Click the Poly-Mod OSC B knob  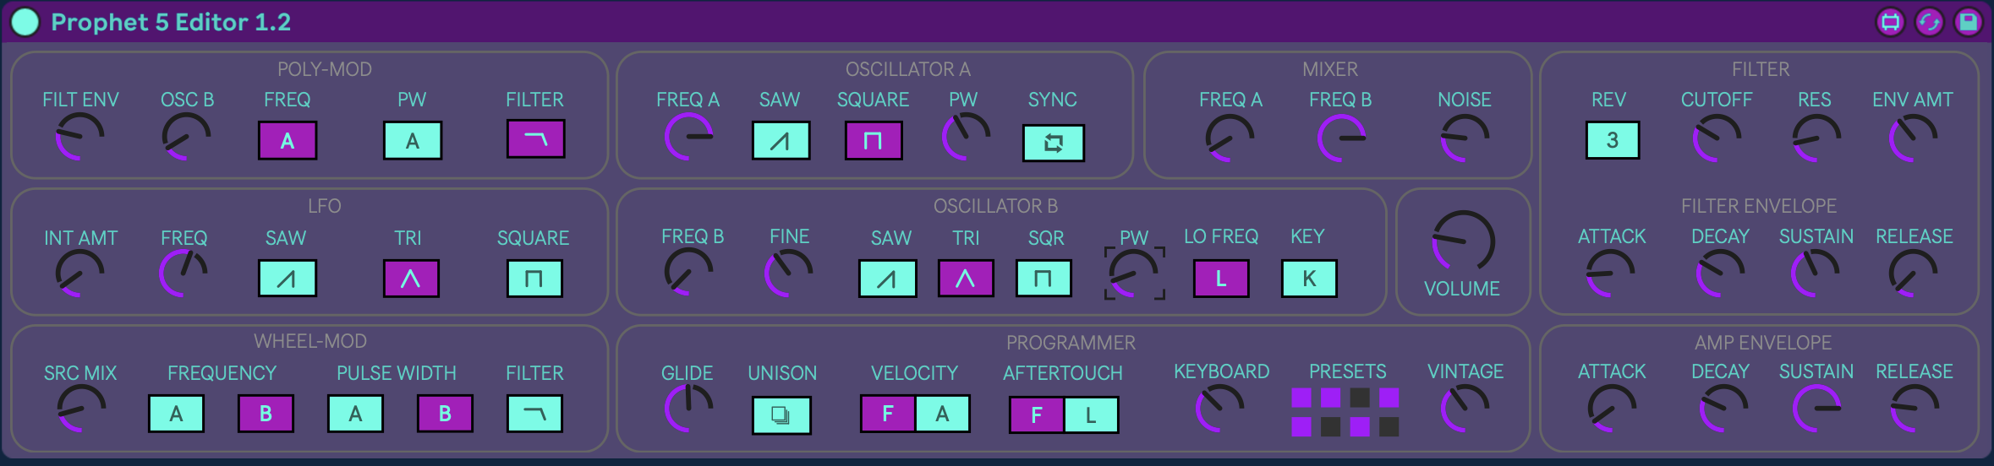tap(186, 137)
